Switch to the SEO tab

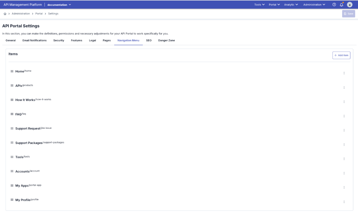[149, 40]
